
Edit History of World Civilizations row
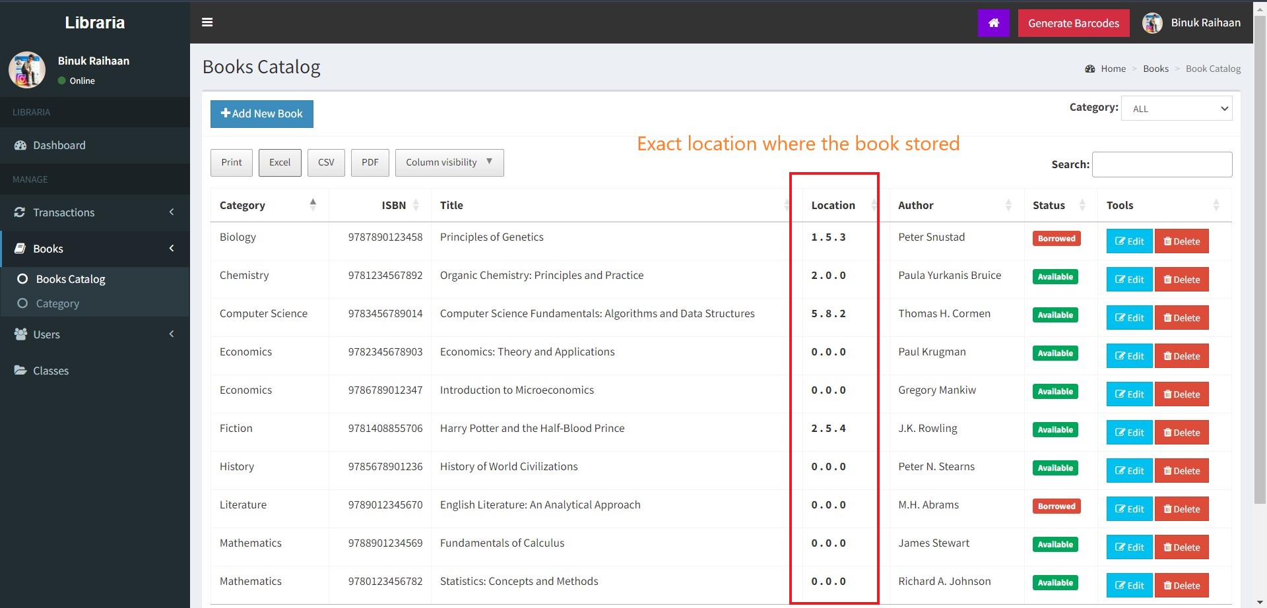pos(1130,471)
